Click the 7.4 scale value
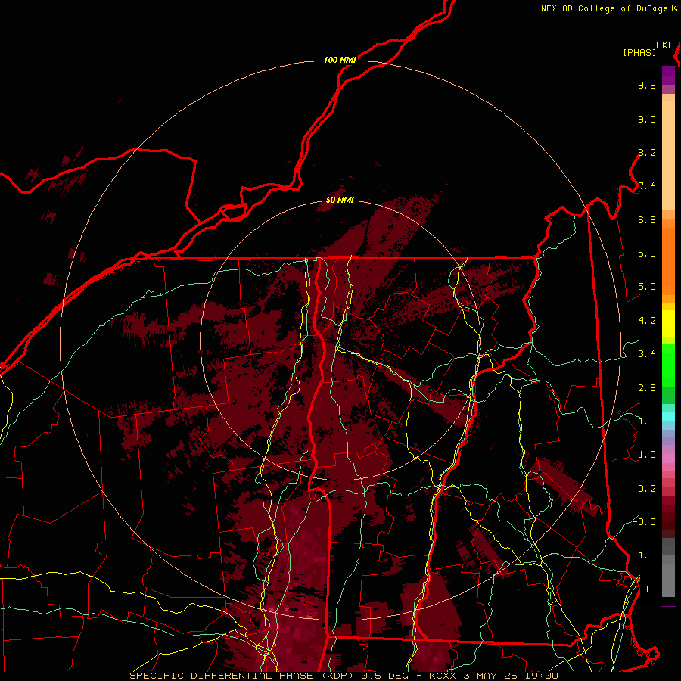This screenshot has width=681, height=681. pyautogui.click(x=647, y=186)
